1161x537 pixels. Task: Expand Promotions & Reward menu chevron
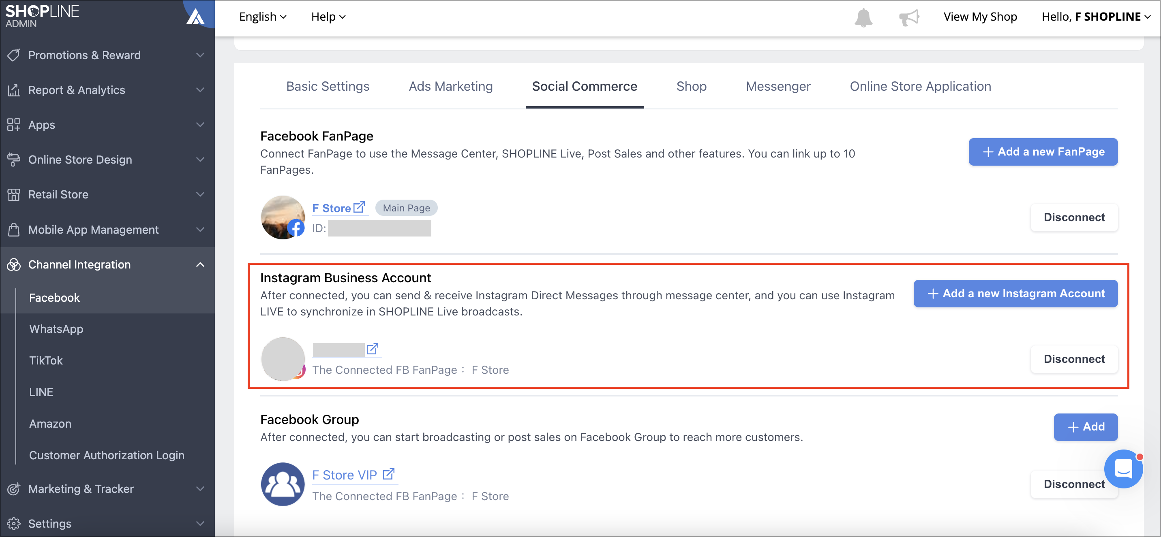pos(200,55)
